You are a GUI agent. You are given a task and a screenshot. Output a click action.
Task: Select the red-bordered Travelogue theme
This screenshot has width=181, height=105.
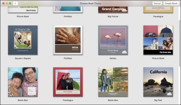coord(68,82)
